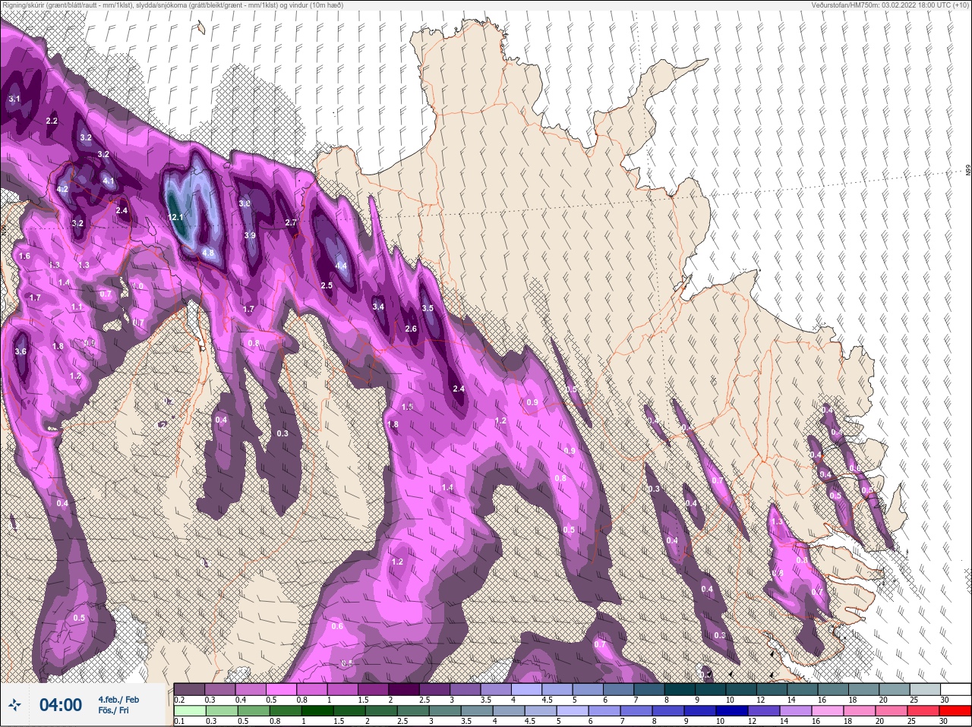This screenshot has height=727, width=972.
Task: Click the weekday label 'Fös./ Fri'
Action: [112, 710]
